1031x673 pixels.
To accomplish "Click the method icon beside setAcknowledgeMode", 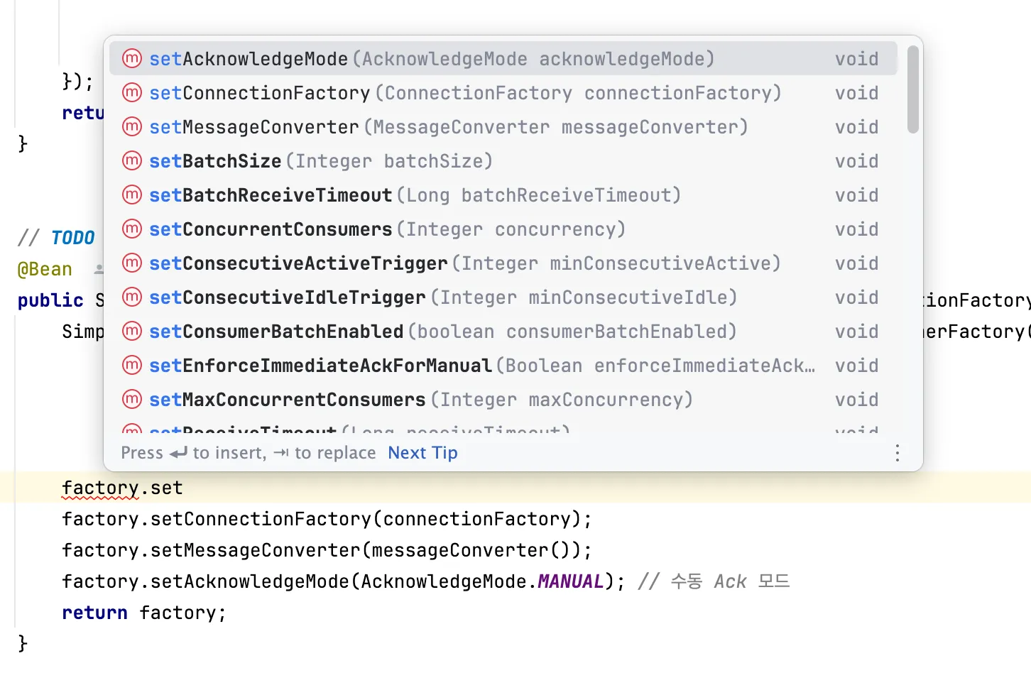I will pyautogui.click(x=132, y=58).
